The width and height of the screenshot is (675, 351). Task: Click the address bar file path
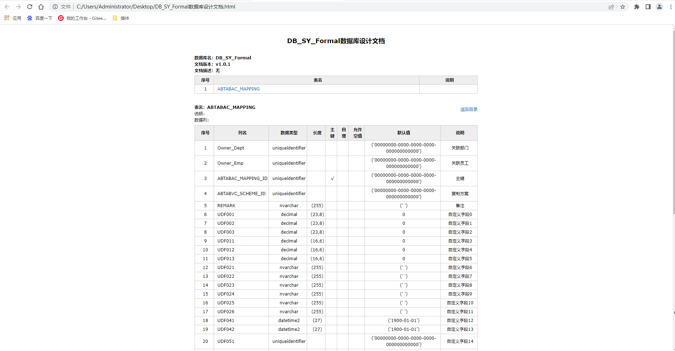coord(156,7)
